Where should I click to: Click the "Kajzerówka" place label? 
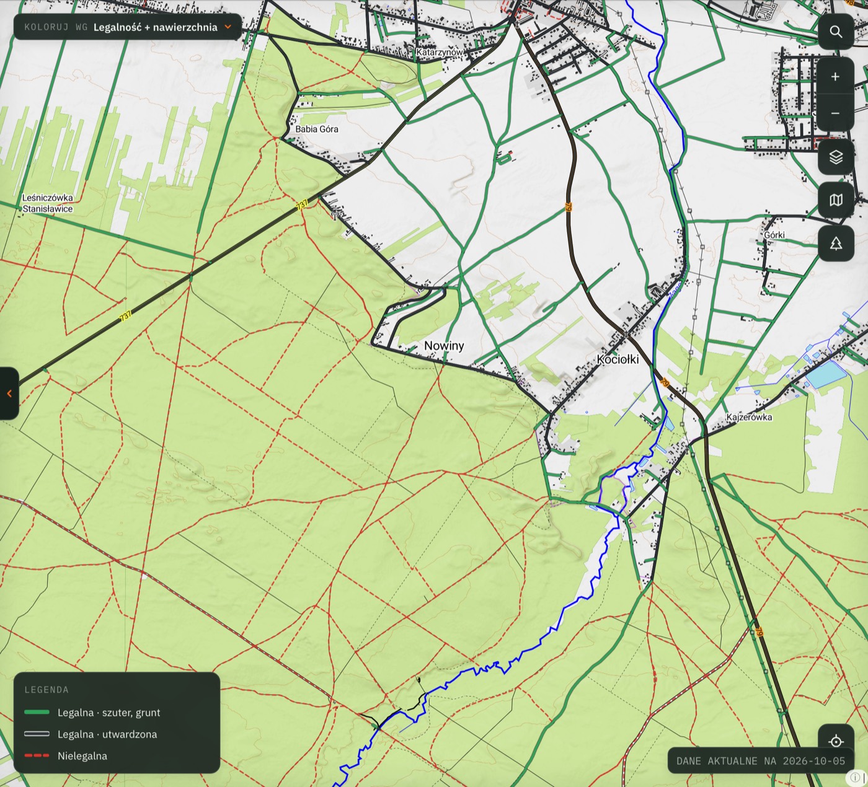[x=749, y=417]
